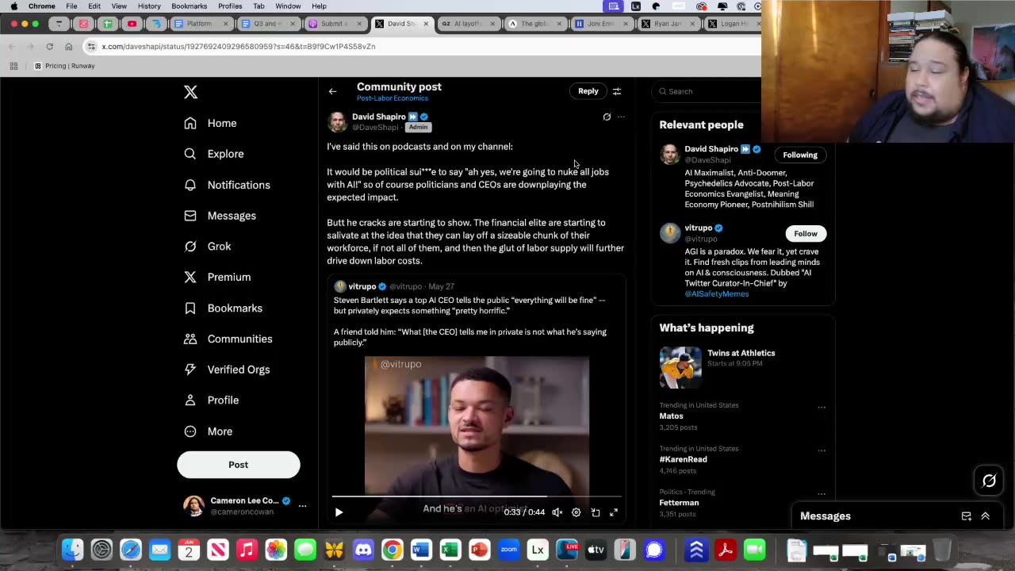Open Zoom from the Dock
Screen dimensions: 1015x571
coord(508,550)
